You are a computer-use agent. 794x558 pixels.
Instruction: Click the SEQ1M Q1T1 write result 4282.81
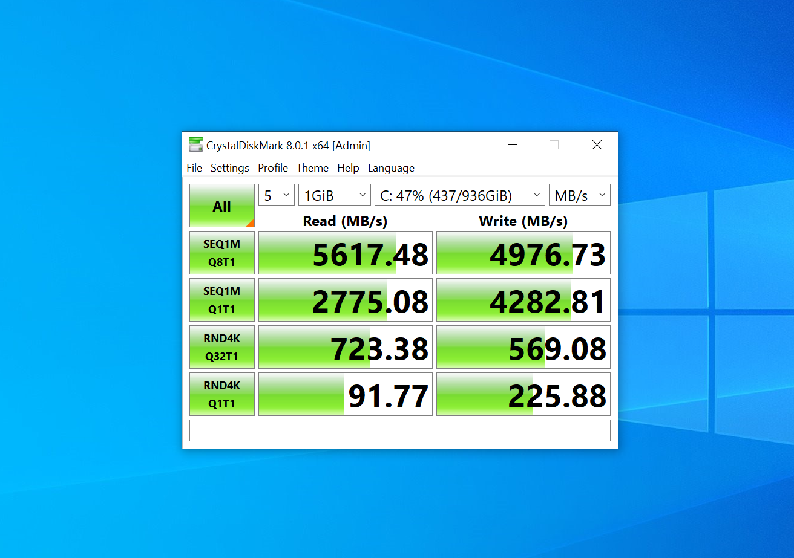click(523, 300)
